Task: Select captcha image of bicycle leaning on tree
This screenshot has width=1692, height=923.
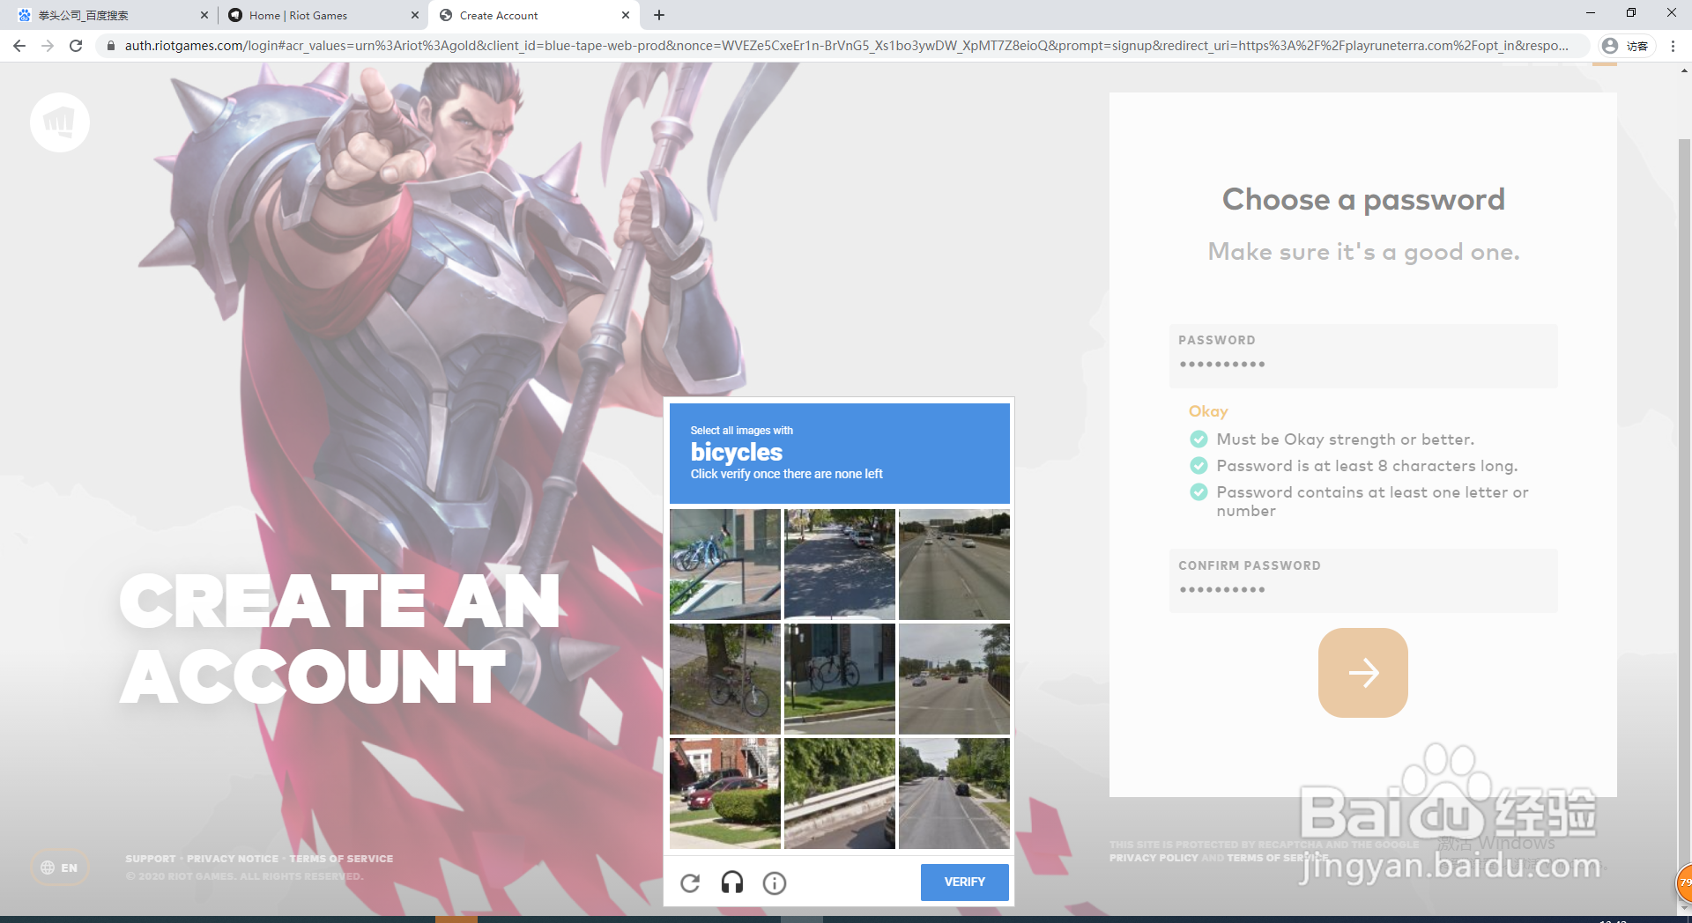Action: pos(725,679)
